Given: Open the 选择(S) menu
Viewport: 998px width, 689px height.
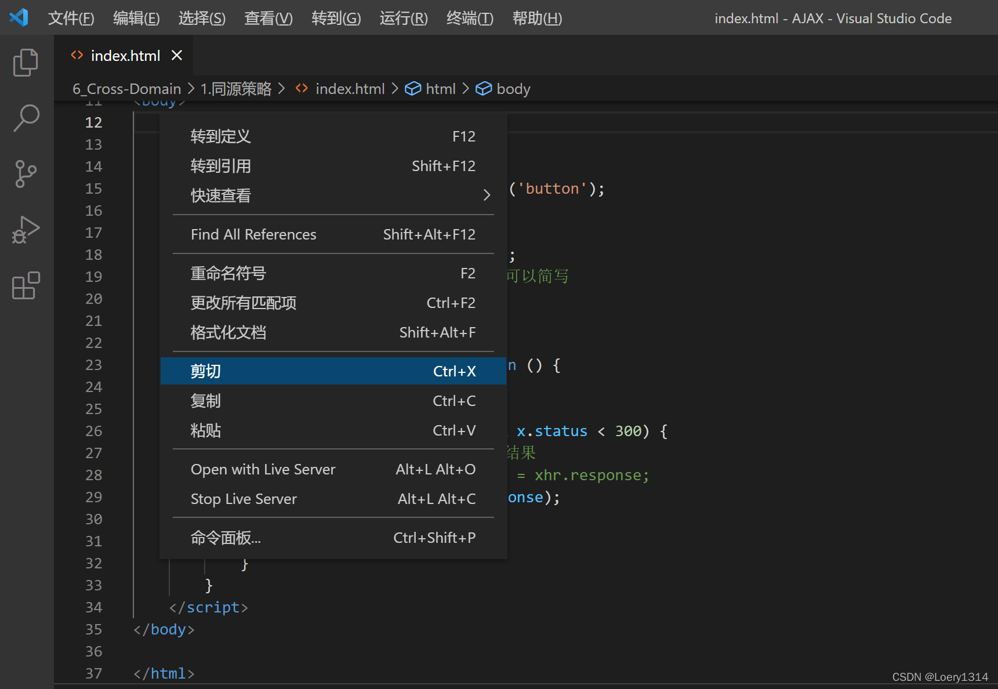Looking at the screenshot, I should (x=202, y=18).
